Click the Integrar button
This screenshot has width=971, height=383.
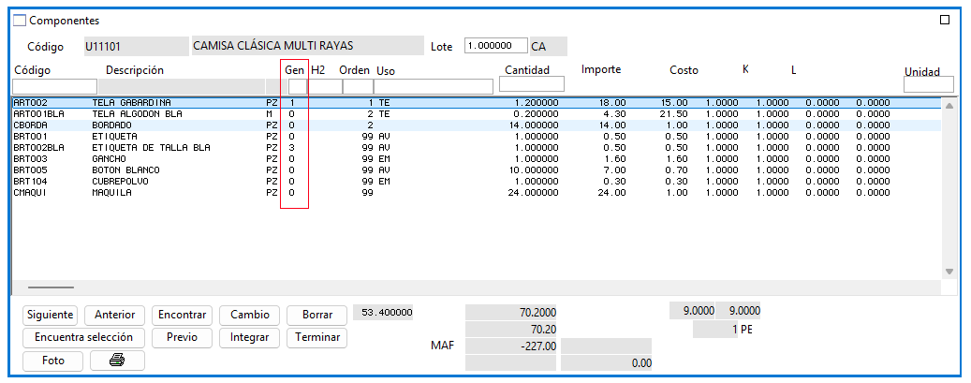coord(250,338)
